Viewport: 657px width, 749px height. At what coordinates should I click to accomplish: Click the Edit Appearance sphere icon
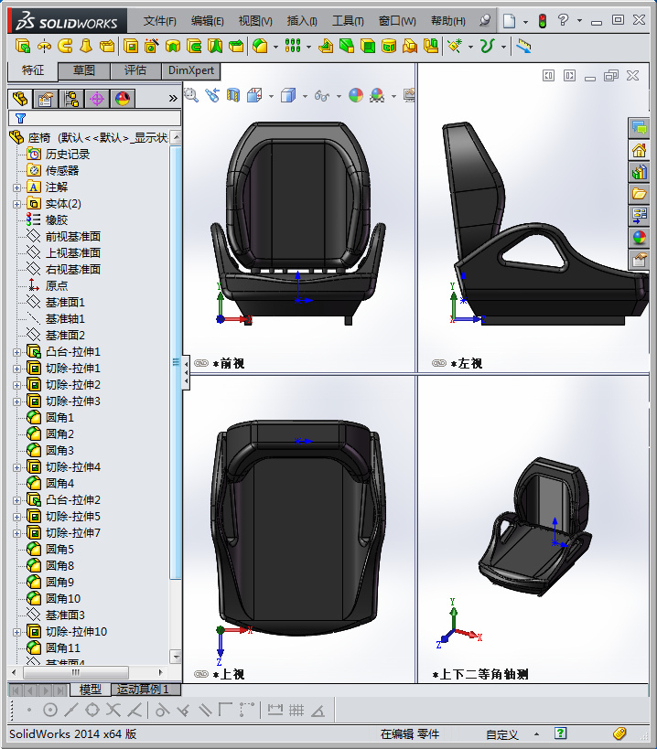coord(356,95)
